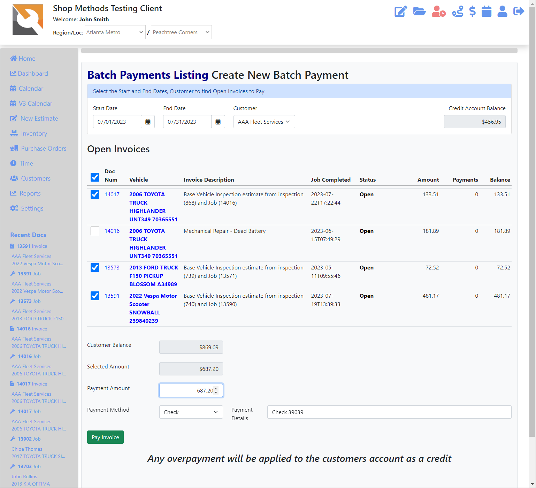Viewport: 536px width, 488px height.
Task: Open the Atlanta Metro region dropdown
Action: (x=115, y=32)
